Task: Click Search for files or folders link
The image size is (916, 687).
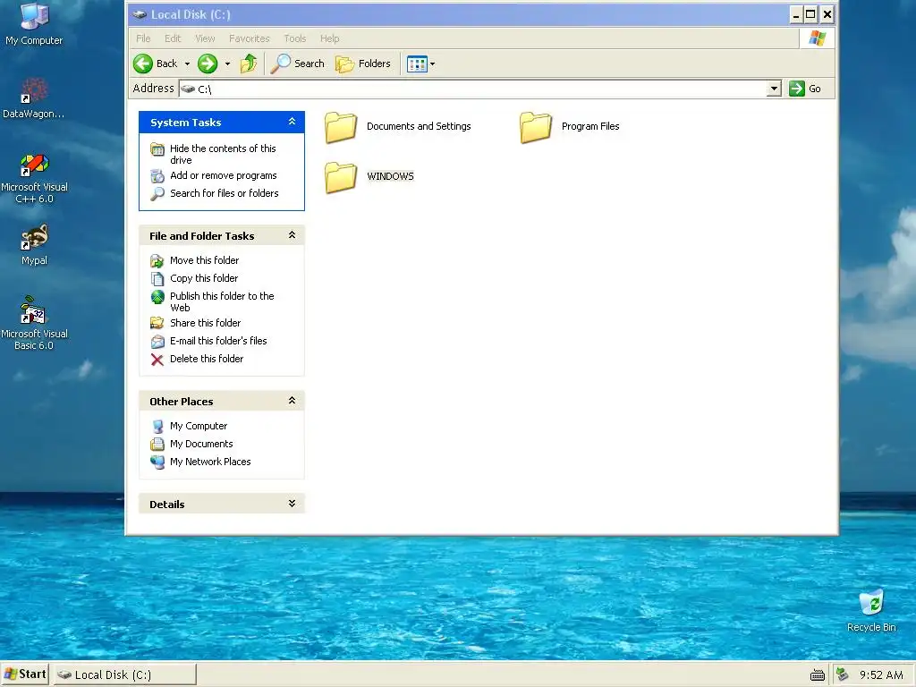Action: pos(225,193)
